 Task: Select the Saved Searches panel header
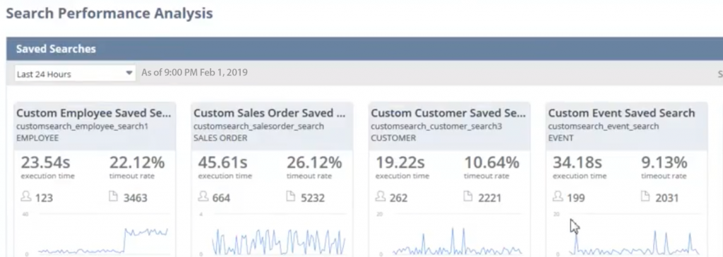[x=364, y=49]
